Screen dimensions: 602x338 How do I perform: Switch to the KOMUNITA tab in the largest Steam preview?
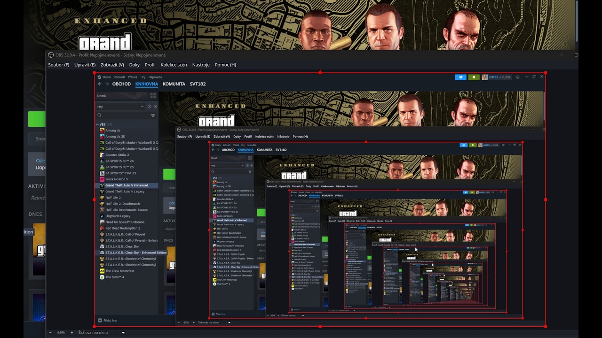coord(174,84)
